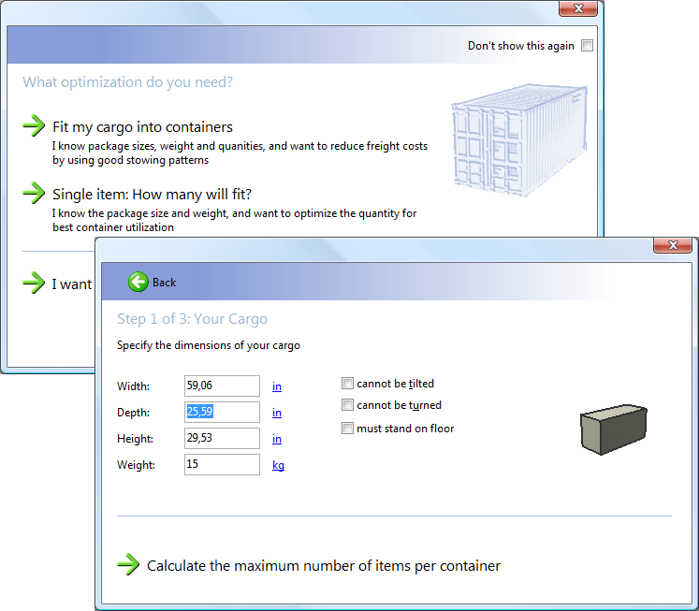Image resolution: width=699 pixels, height=611 pixels.
Task: Click the Width input field
Action: (x=222, y=386)
